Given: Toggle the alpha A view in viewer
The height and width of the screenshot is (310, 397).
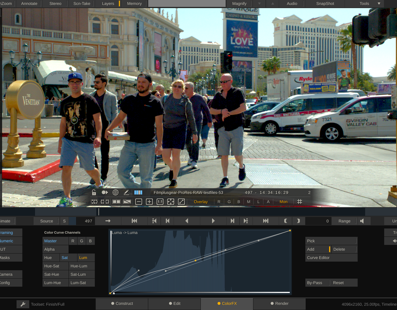Looking at the screenshot, I should click(x=268, y=201).
